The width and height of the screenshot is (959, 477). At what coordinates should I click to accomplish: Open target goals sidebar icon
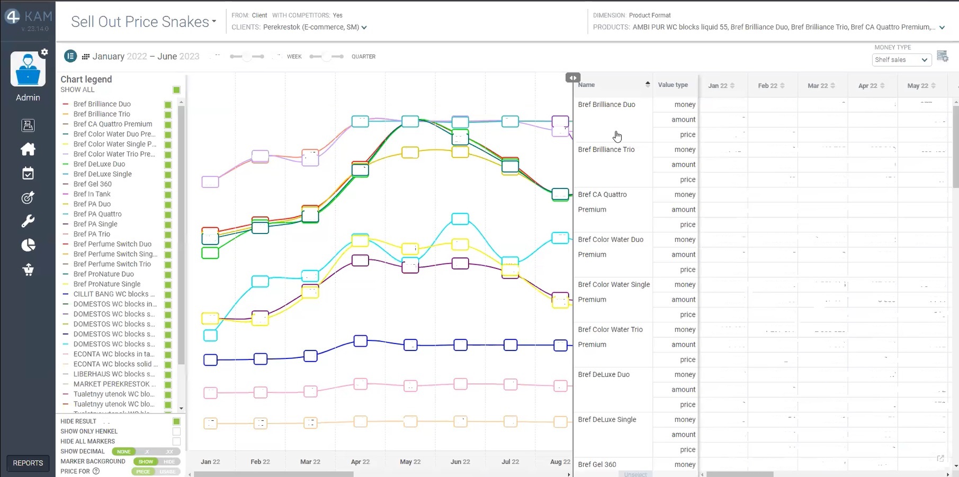28,197
